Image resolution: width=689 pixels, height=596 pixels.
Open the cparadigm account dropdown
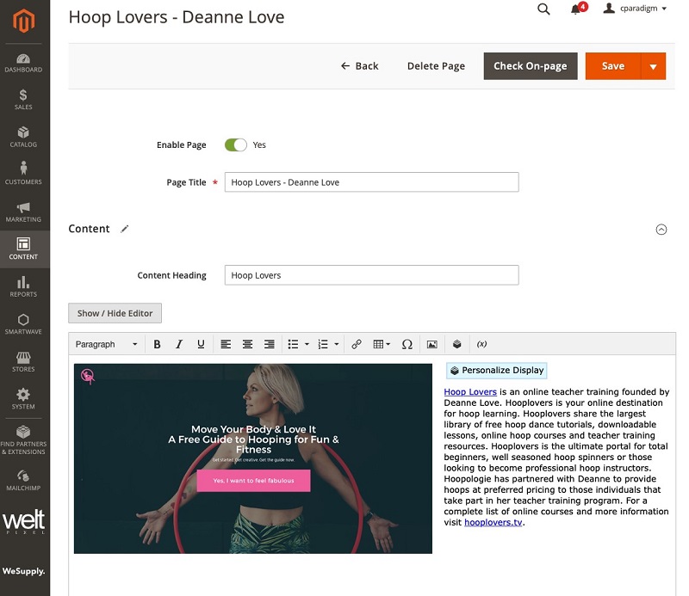click(635, 9)
